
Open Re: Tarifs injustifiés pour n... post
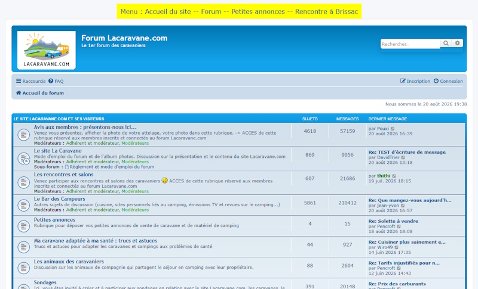pos(404,263)
